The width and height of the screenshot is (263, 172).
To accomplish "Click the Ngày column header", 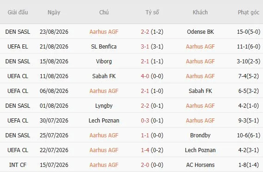I will click(x=54, y=12).
